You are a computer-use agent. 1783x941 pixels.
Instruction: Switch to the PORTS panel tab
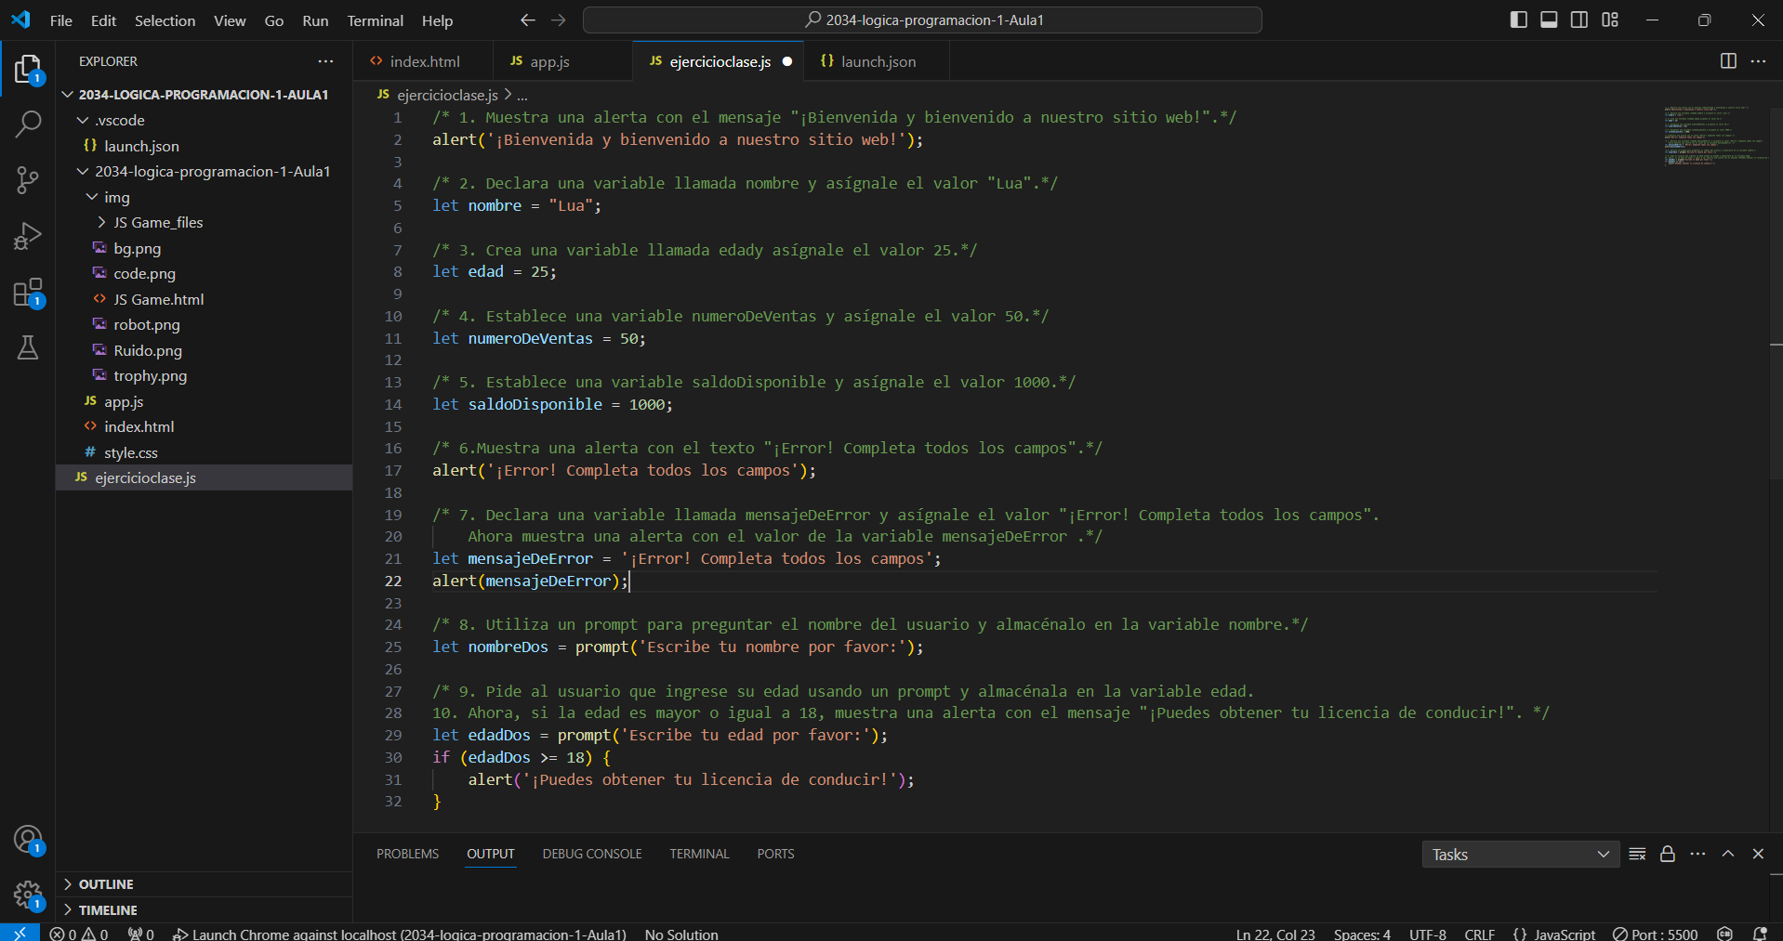click(x=775, y=854)
